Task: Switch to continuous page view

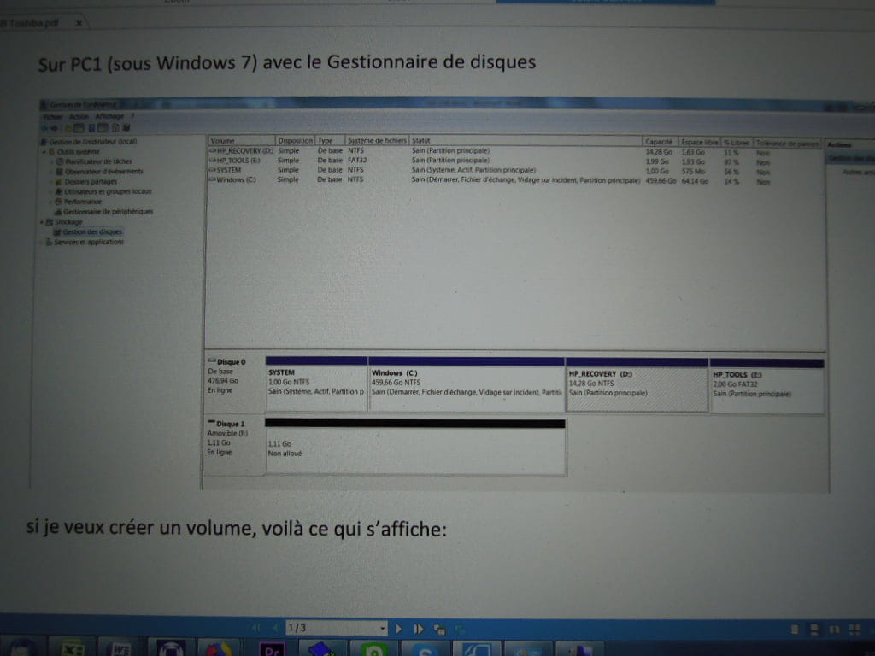Action: pos(814,630)
